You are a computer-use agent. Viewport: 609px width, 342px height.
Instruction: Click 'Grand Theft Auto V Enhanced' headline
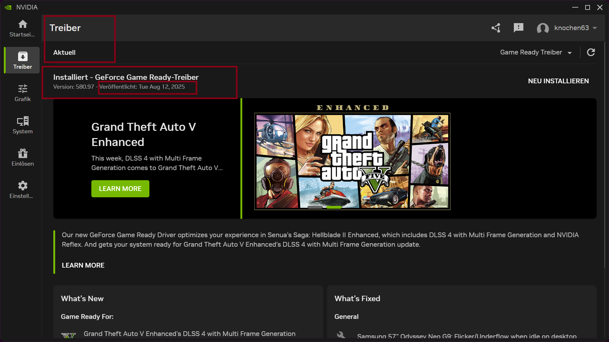(144, 135)
